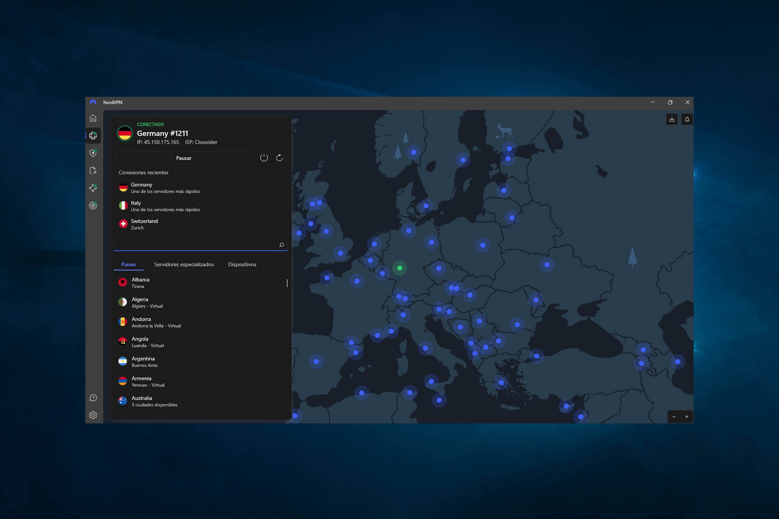Click the 'Germany #1211' server name
This screenshot has width=779, height=519.
click(162, 133)
